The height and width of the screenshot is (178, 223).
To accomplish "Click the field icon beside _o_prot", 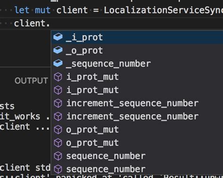I will [x=58, y=50].
